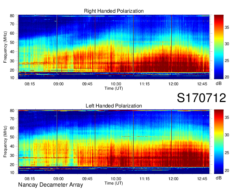Click 25 tick on Left Handed colorbar
This screenshot has height=189, width=233.
click(x=227, y=153)
